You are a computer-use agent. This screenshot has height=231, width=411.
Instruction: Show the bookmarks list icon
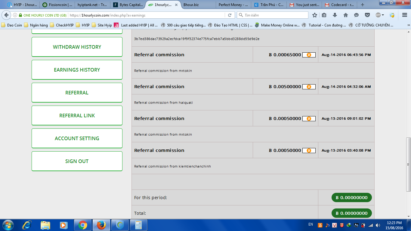pyautogui.click(x=324, y=15)
